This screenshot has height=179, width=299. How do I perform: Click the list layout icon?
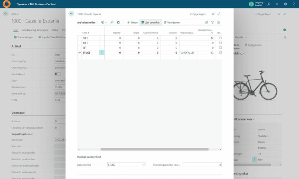point(218,22)
